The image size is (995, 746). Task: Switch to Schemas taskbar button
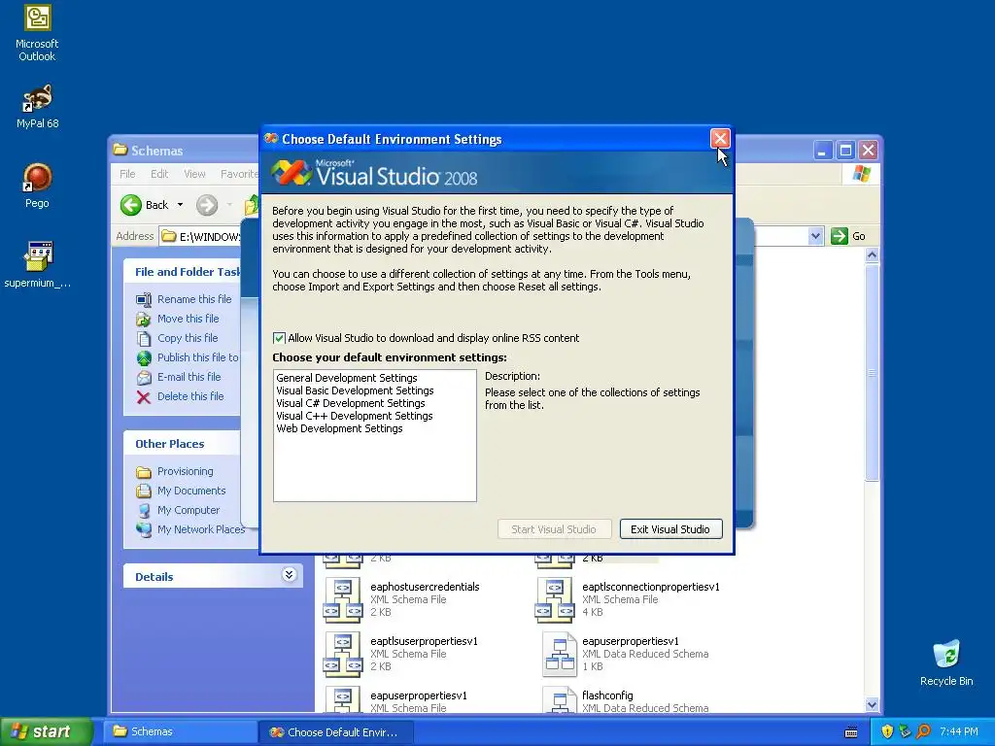(180, 731)
